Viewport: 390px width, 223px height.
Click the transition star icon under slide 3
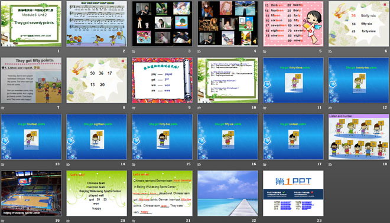point(134,51)
